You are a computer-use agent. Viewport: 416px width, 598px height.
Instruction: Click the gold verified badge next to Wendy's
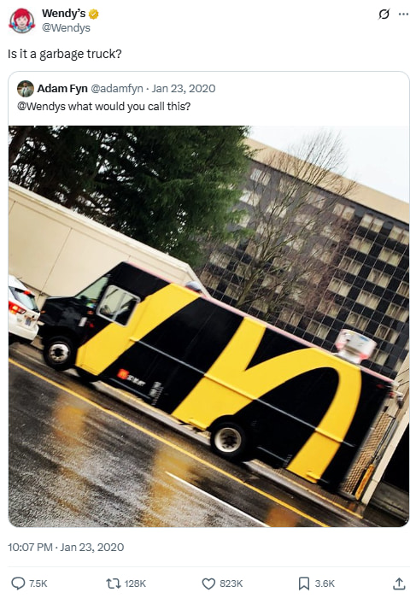pos(93,15)
